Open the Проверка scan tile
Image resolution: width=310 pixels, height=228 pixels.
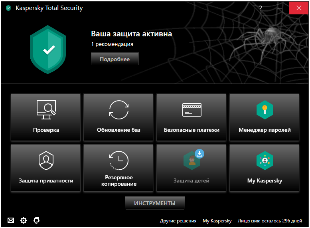(45, 117)
